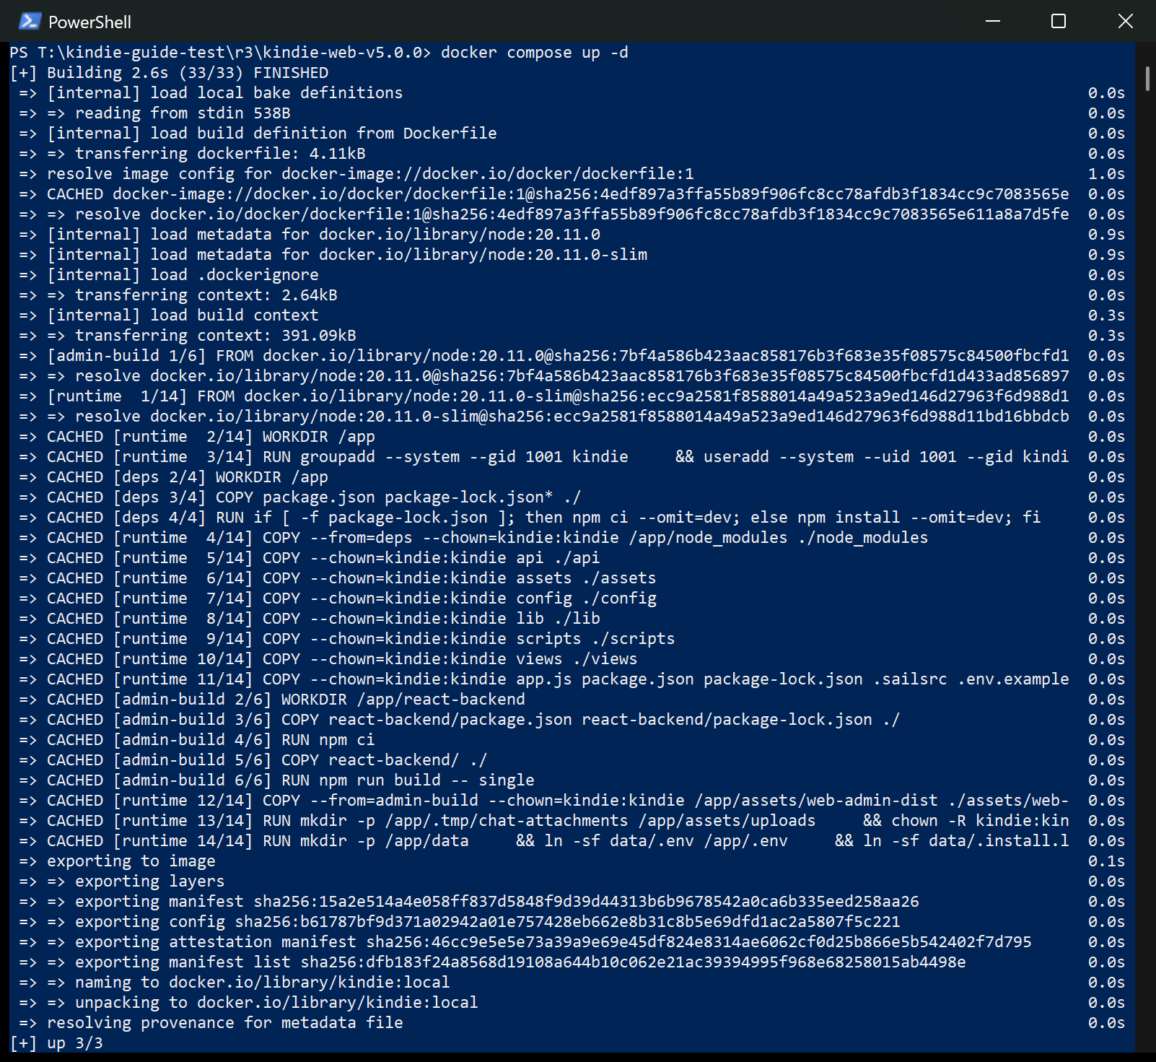Maximize the PowerShell window
Screen dimensions: 1156x1062
tap(1059, 21)
